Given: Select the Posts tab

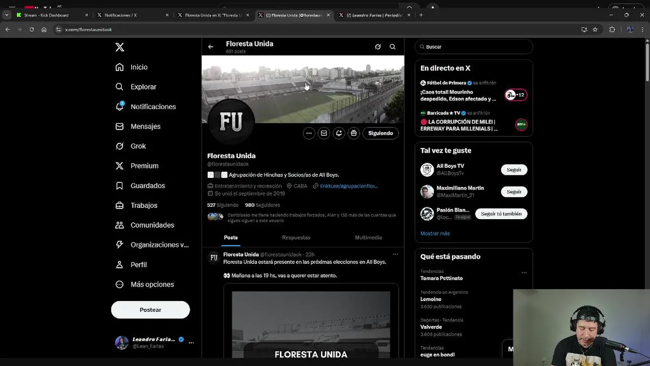Looking at the screenshot, I should (x=231, y=238).
